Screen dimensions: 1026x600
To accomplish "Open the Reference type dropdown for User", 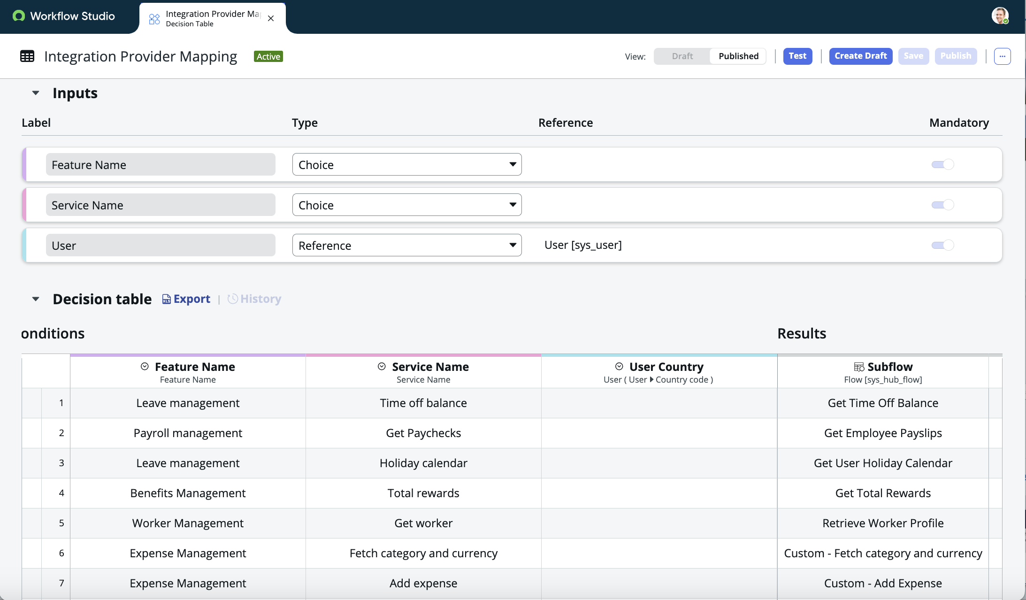I will [407, 245].
